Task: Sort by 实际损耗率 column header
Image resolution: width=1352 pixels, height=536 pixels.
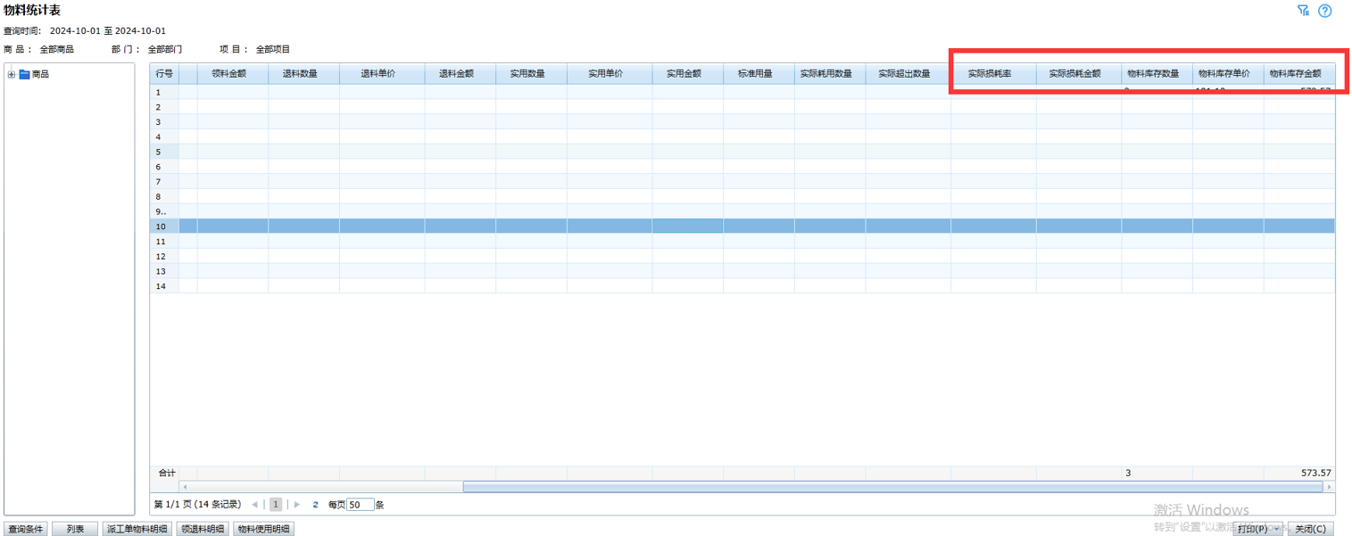Action: coord(990,74)
